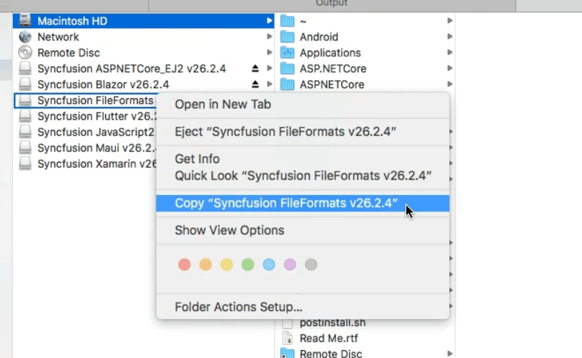
Task: Click the postinstall.sh file icon
Action: point(288,323)
